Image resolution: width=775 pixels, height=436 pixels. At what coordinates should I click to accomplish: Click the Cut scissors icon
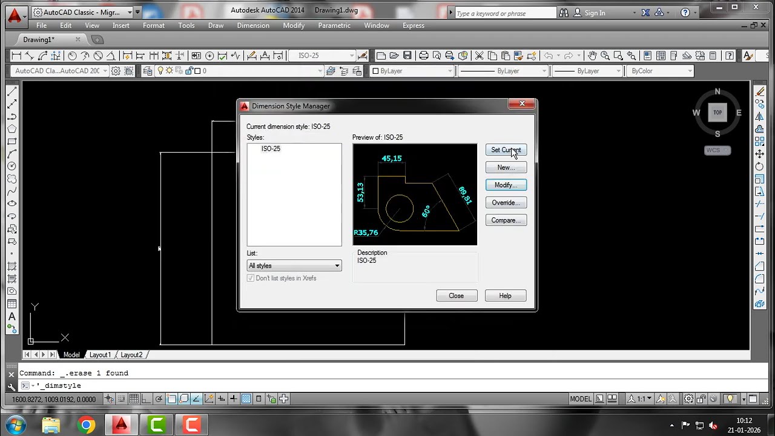tap(479, 56)
